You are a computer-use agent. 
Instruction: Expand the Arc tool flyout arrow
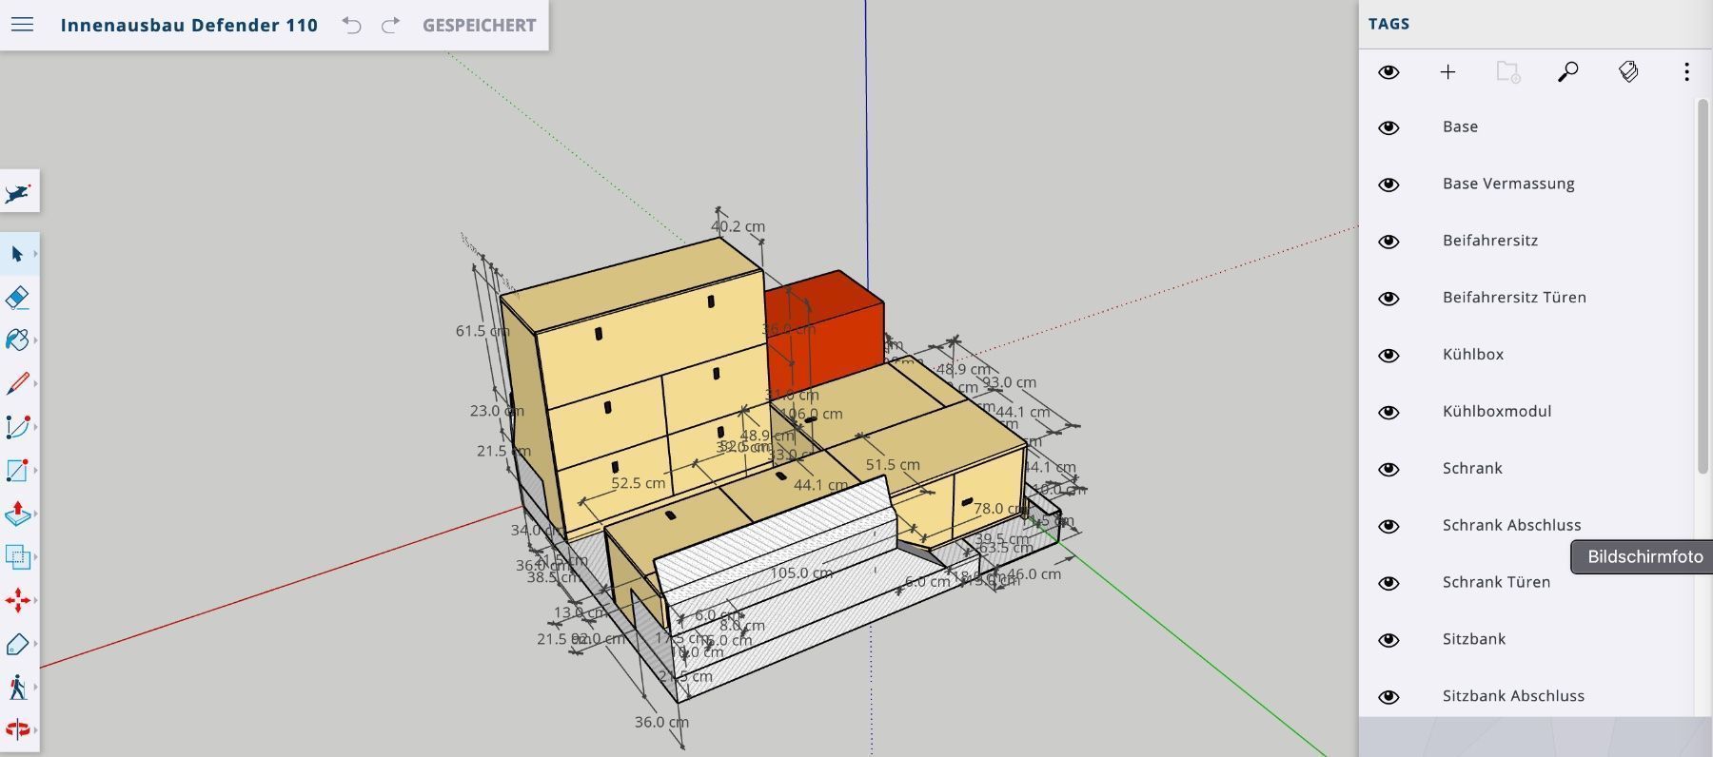[x=35, y=427]
